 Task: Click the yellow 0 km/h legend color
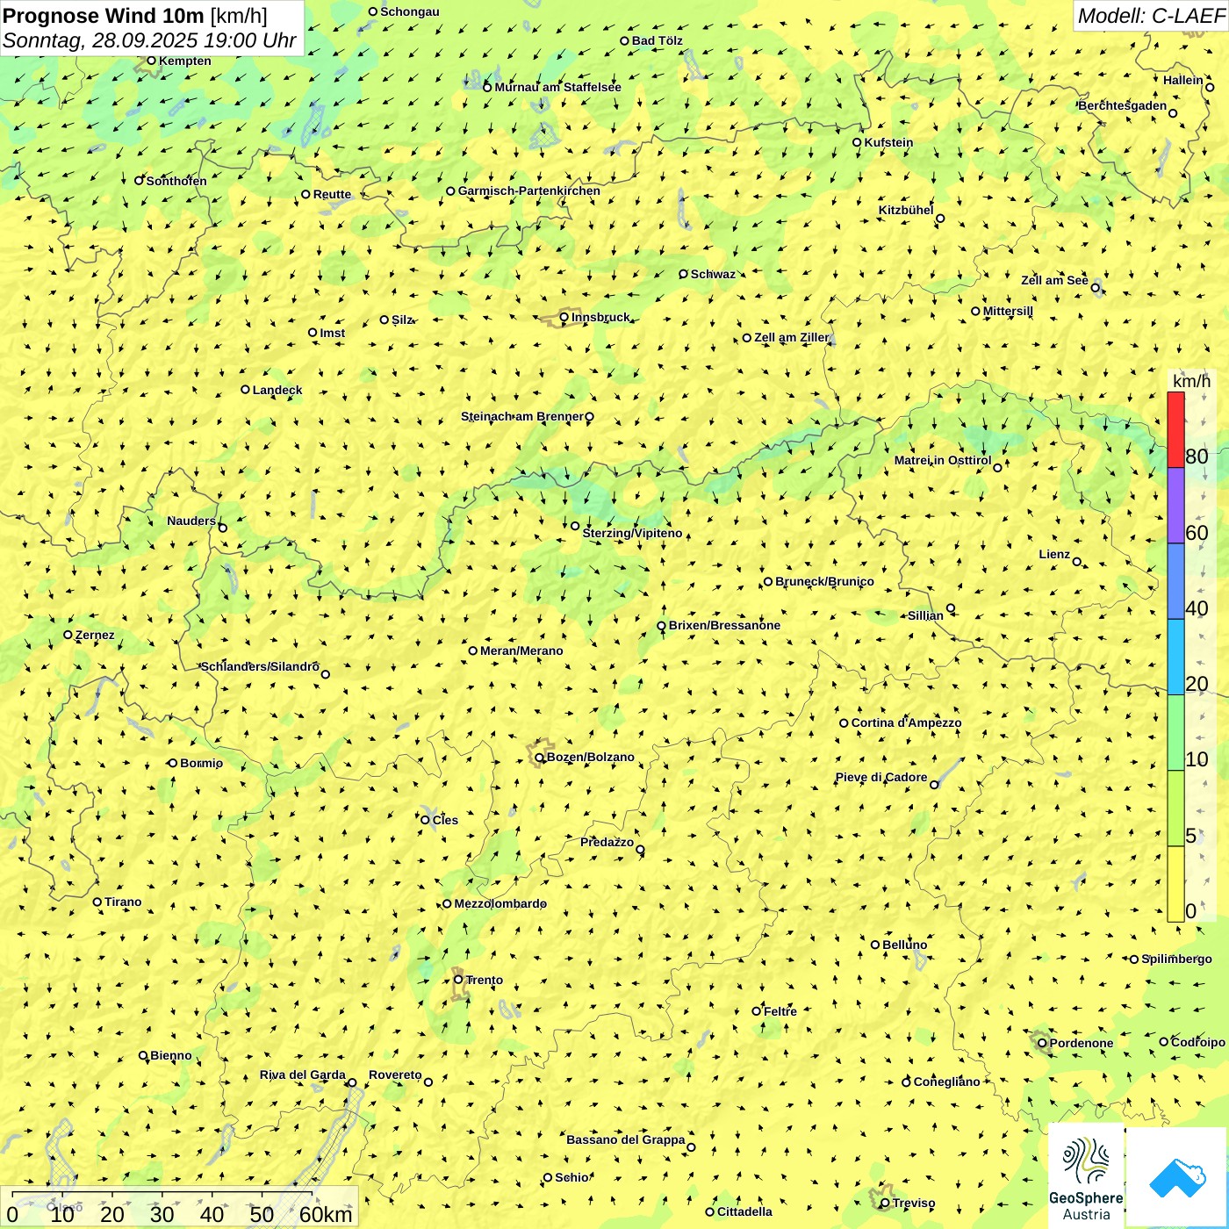(x=1175, y=884)
